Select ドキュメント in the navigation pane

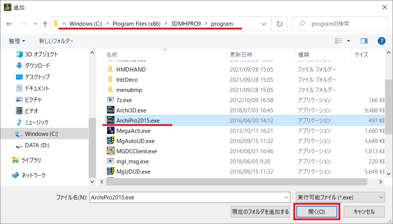33,88
